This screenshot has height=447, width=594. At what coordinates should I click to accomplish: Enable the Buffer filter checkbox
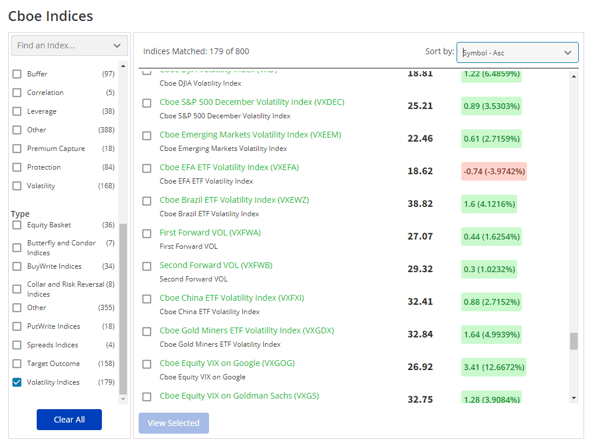17,74
